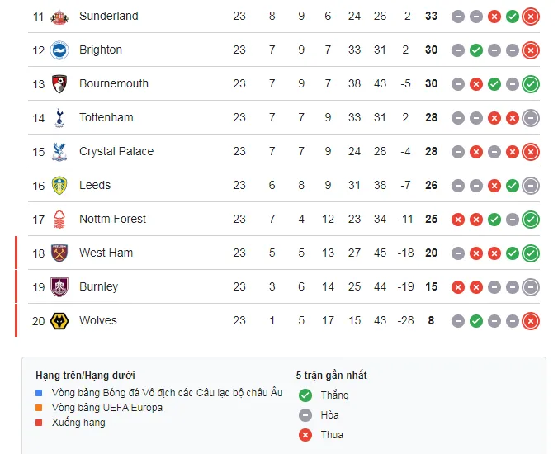
Task: Click Tottenham's latest draw result icon
Action: [x=531, y=118]
